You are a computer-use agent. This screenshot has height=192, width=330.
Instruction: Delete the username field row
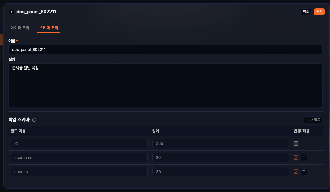(x=304, y=158)
